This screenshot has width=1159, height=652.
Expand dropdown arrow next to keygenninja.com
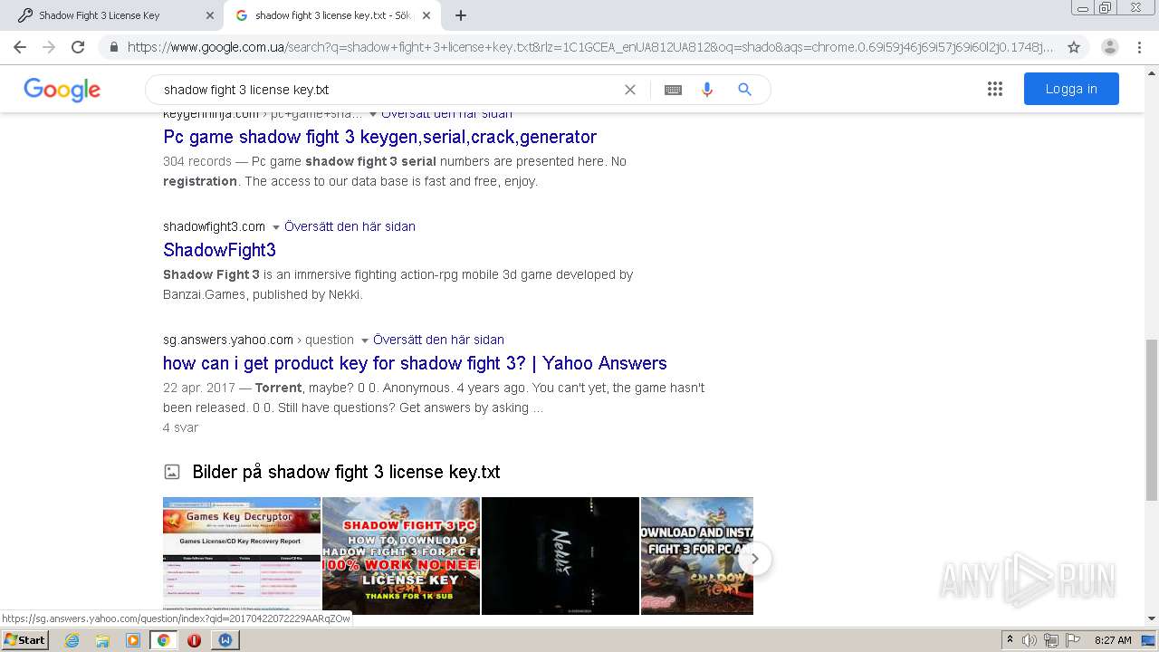pyautogui.click(x=373, y=115)
